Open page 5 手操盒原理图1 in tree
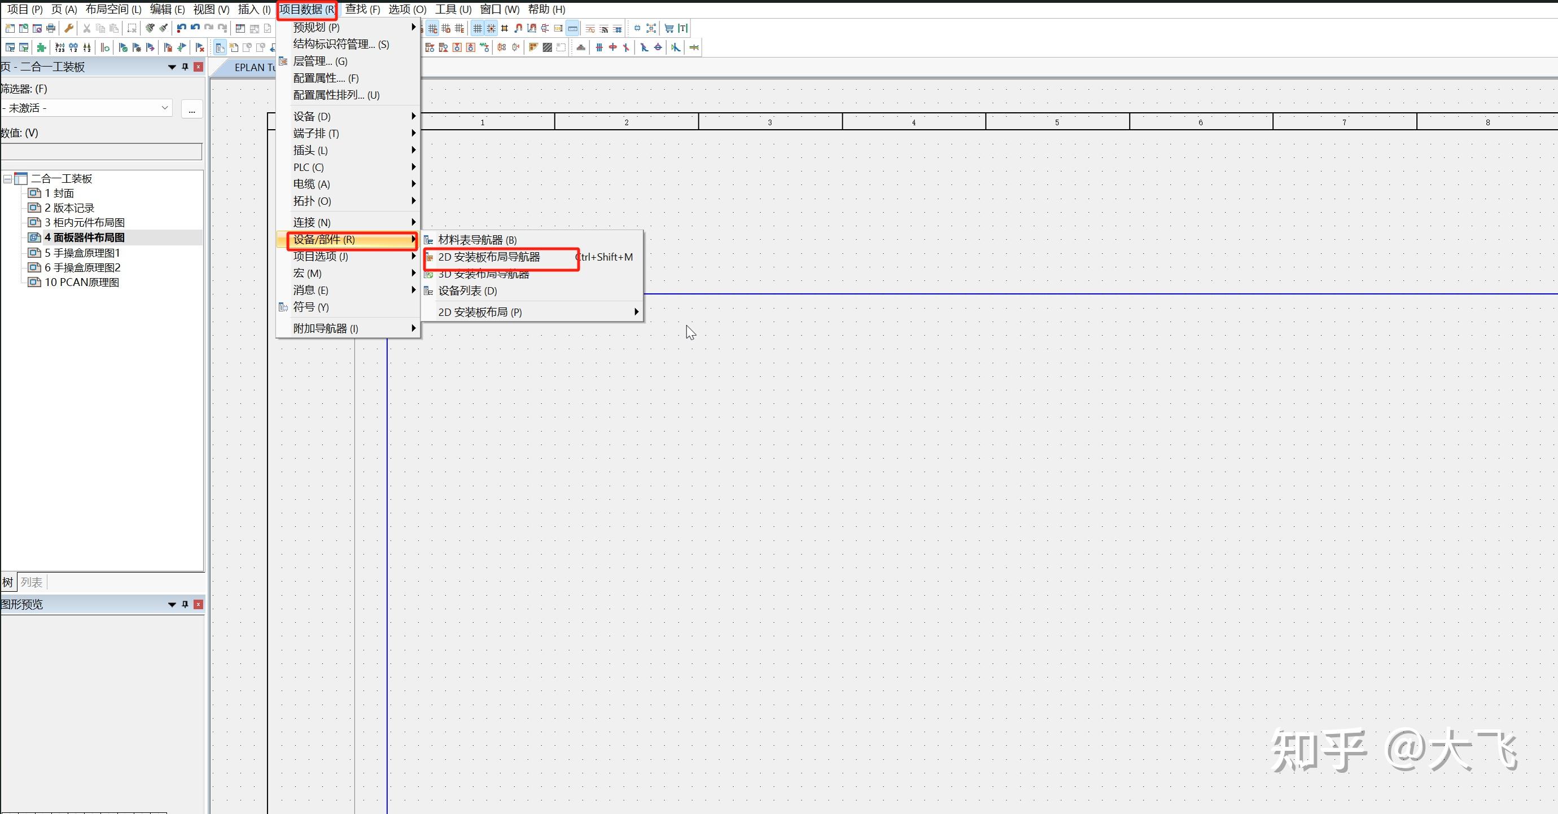The height and width of the screenshot is (814, 1558). [82, 253]
